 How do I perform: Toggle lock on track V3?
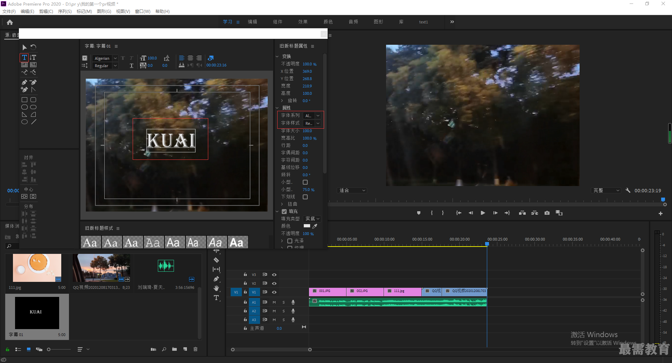tap(245, 275)
